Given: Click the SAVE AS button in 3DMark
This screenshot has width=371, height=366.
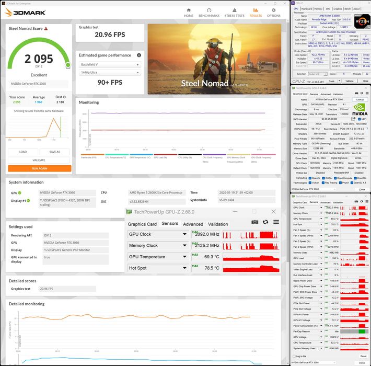Looking at the screenshot, I should [x=55, y=152].
